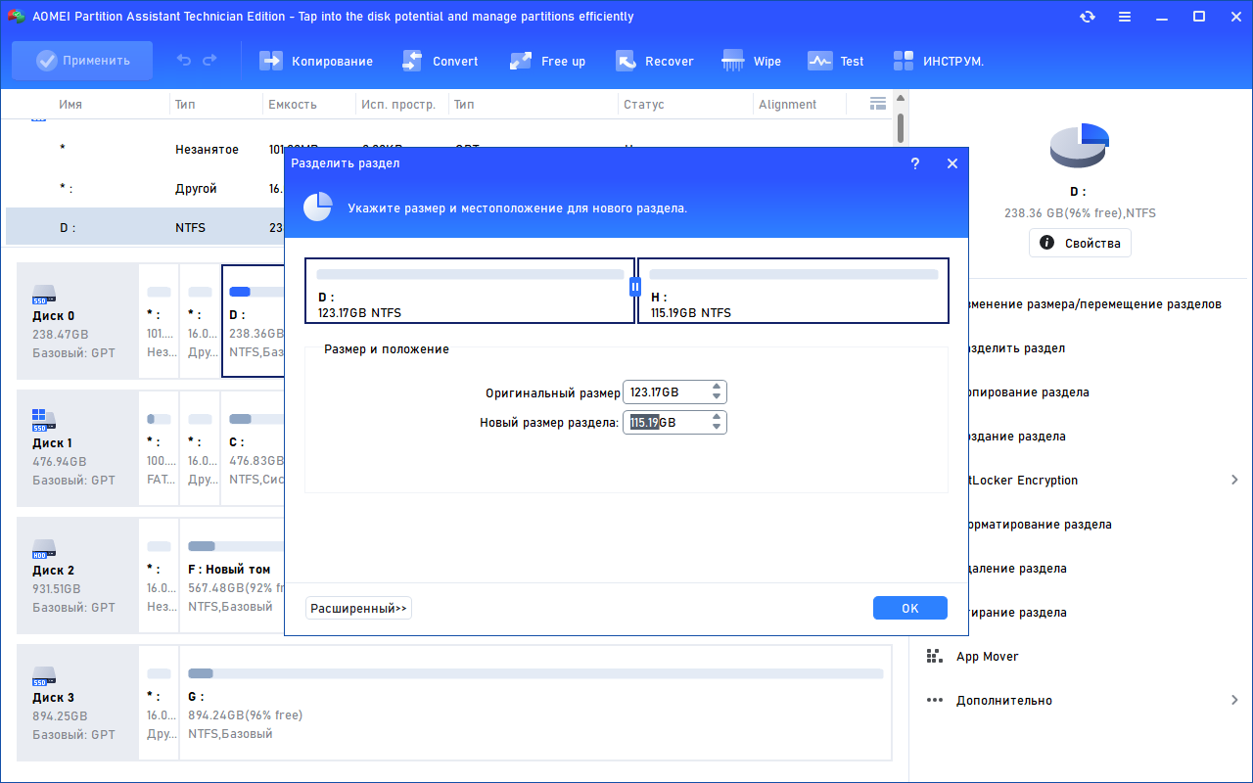
Task: Decrease Новый размер раздела with down arrow
Action: tap(718, 428)
